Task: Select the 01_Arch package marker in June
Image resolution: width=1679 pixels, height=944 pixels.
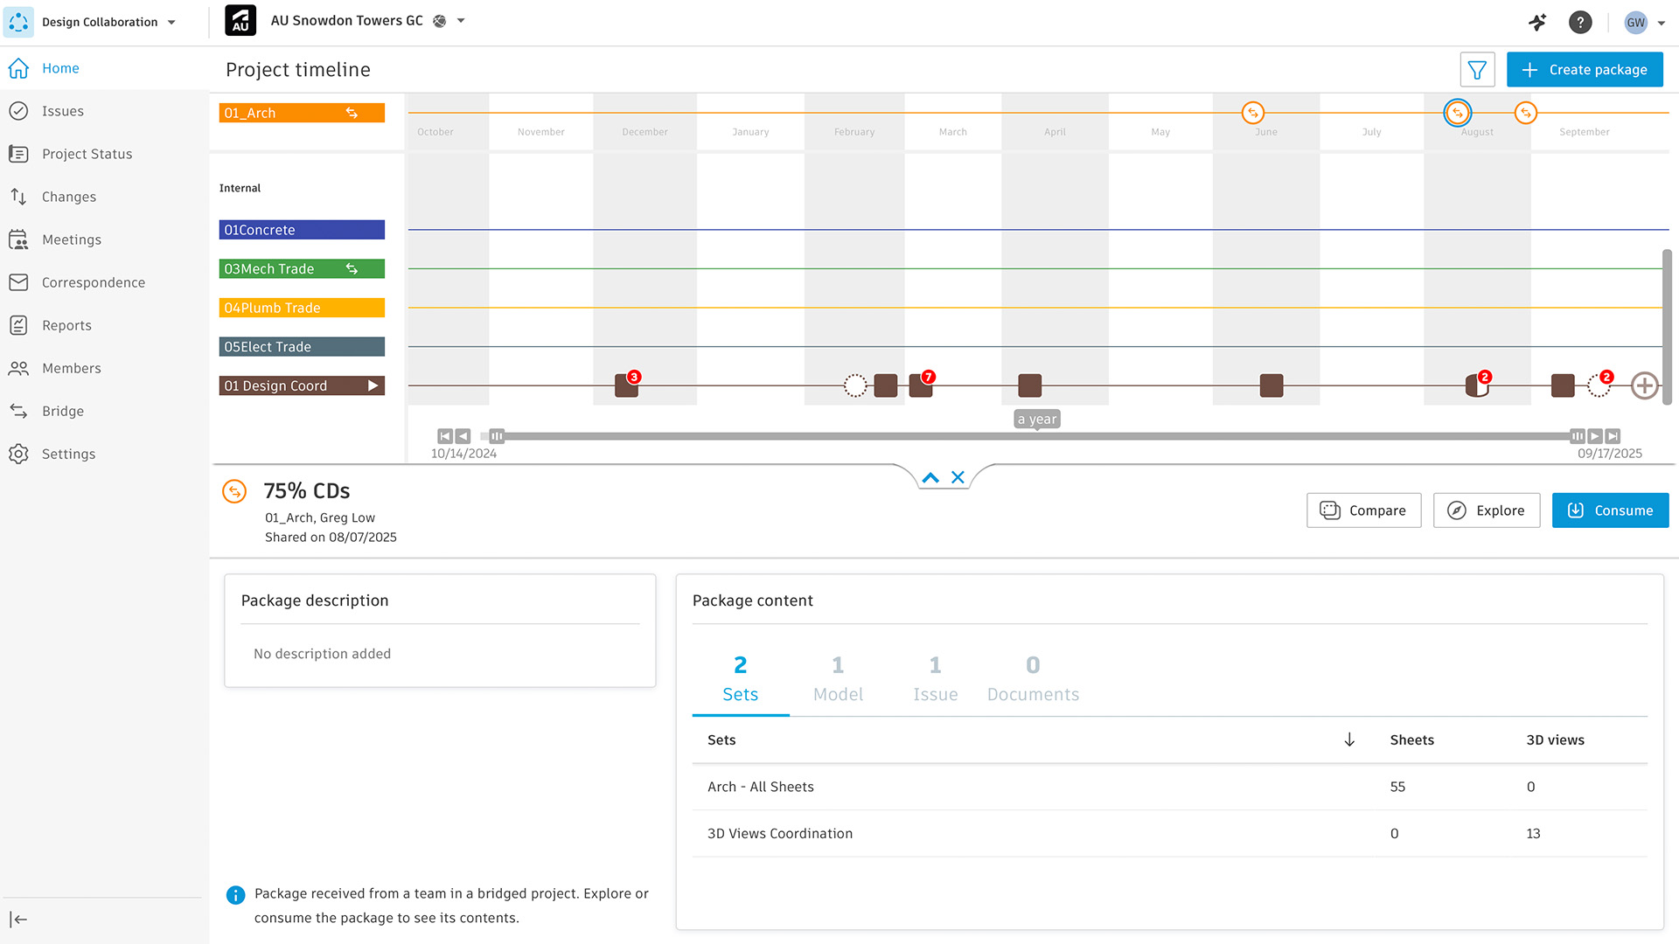Action: point(1252,113)
